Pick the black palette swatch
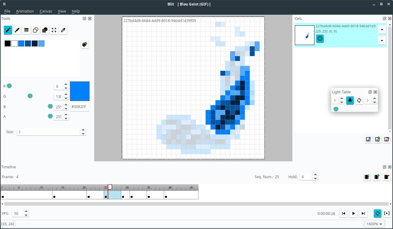Viewport: 393px width, 229px height. 8,43
